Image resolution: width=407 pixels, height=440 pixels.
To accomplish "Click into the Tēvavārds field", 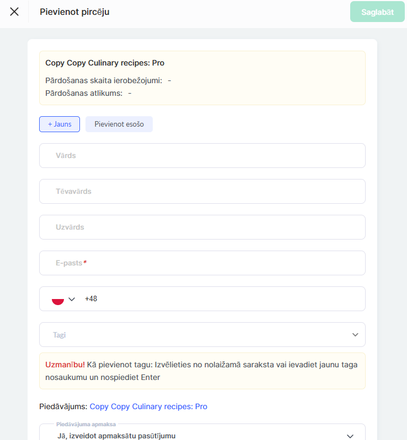I will 202,191.
